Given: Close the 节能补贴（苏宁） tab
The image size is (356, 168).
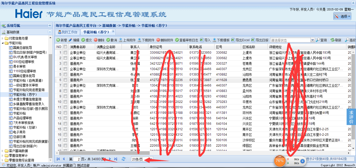Looking at the screenshot, I should click(x=113, y=31).
